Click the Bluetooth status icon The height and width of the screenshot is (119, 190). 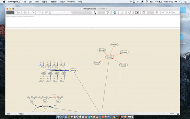tap(138, 2)
